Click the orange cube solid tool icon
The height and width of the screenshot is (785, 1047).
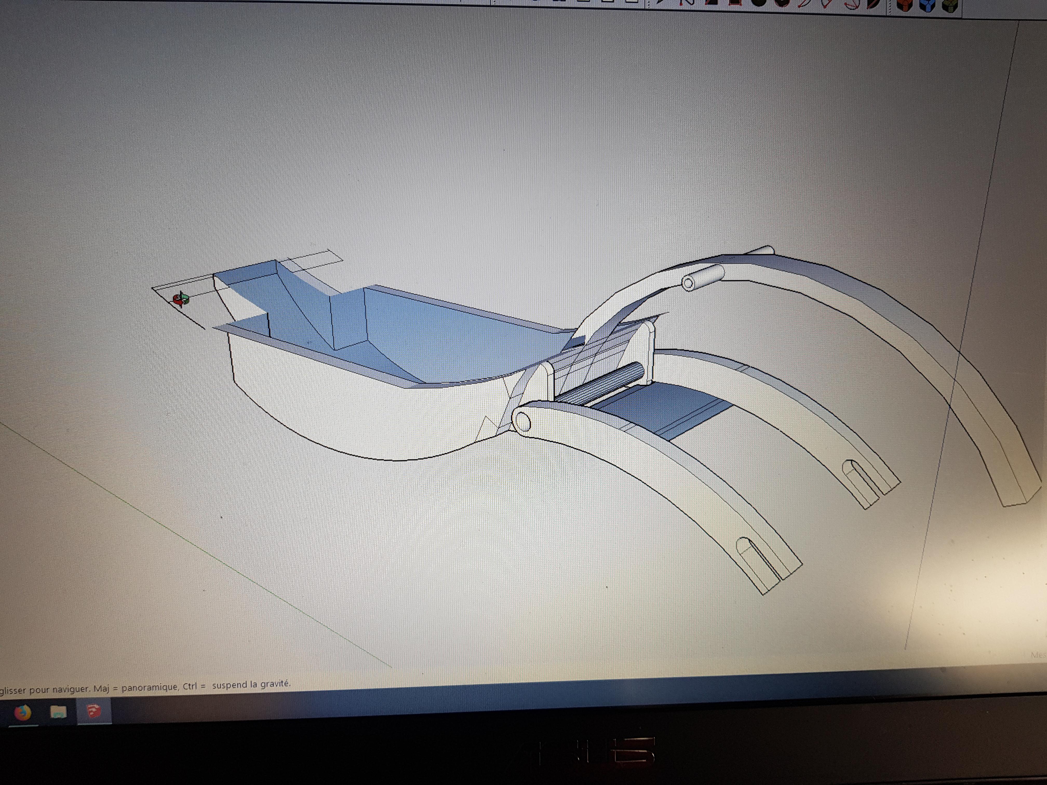pyautogui.click(x=904, y=5)
